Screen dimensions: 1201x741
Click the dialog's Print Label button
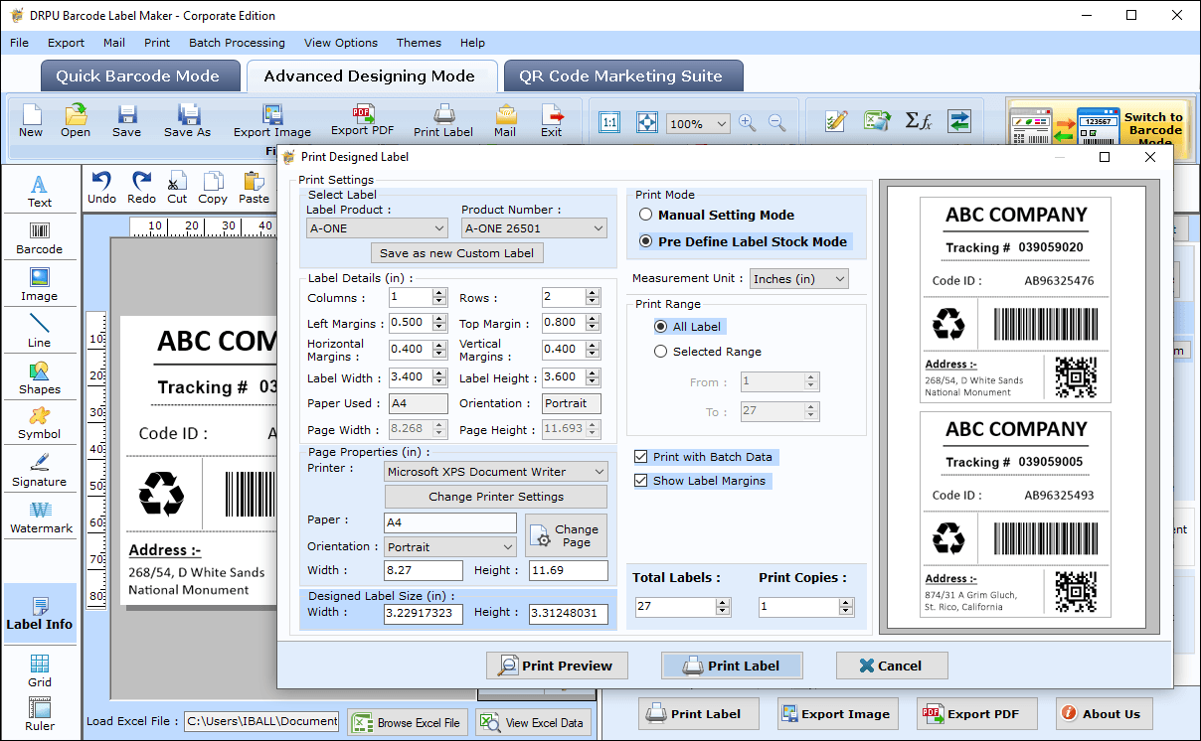732,666
